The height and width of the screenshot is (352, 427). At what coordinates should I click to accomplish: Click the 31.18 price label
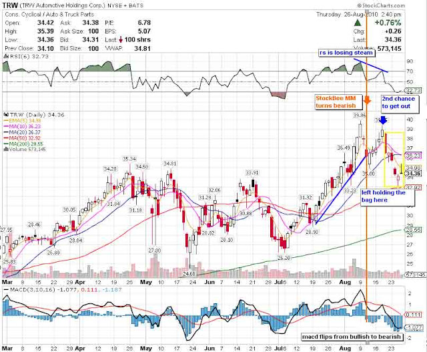tap(135, 210)
